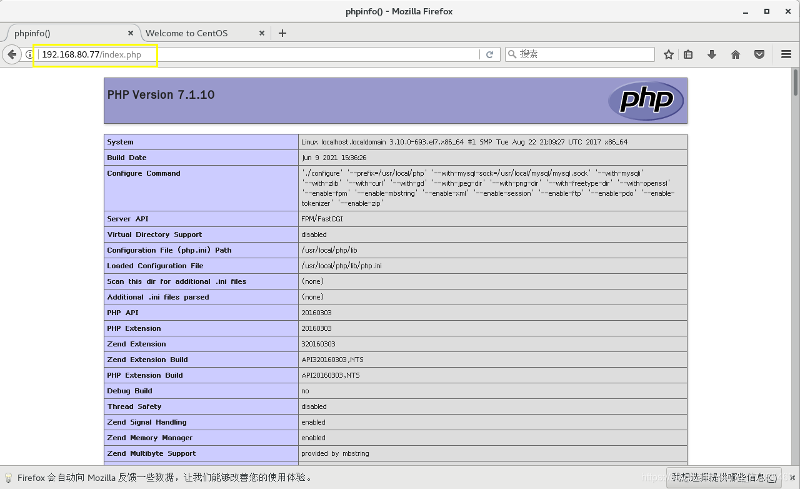Select the /usr/local/php/lib path value
This screenshot has height=489, width=800.
(329, 250)
